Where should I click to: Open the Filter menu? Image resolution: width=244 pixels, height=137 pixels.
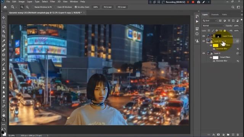click(x=53, y=2)
